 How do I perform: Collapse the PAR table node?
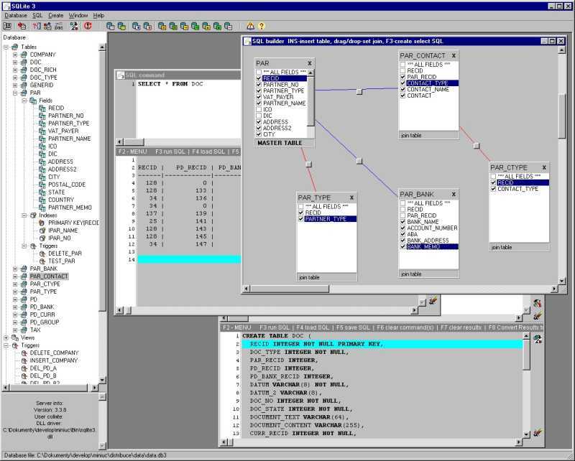[15, 93]
